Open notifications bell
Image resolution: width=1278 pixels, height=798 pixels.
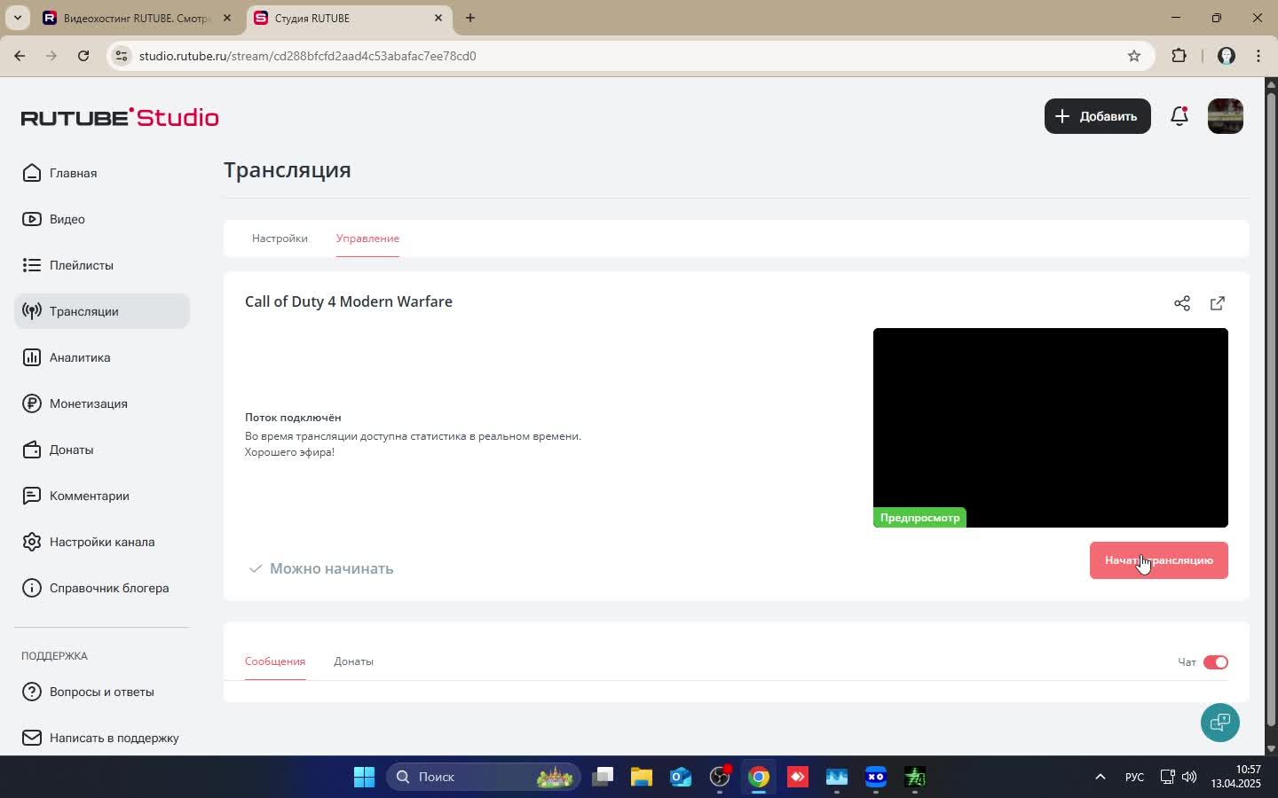(1179, 116)
